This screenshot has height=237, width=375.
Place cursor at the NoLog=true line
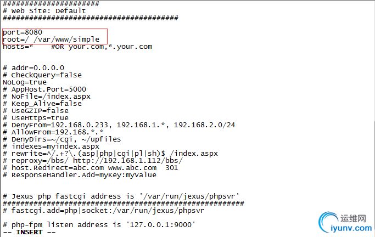25,82
